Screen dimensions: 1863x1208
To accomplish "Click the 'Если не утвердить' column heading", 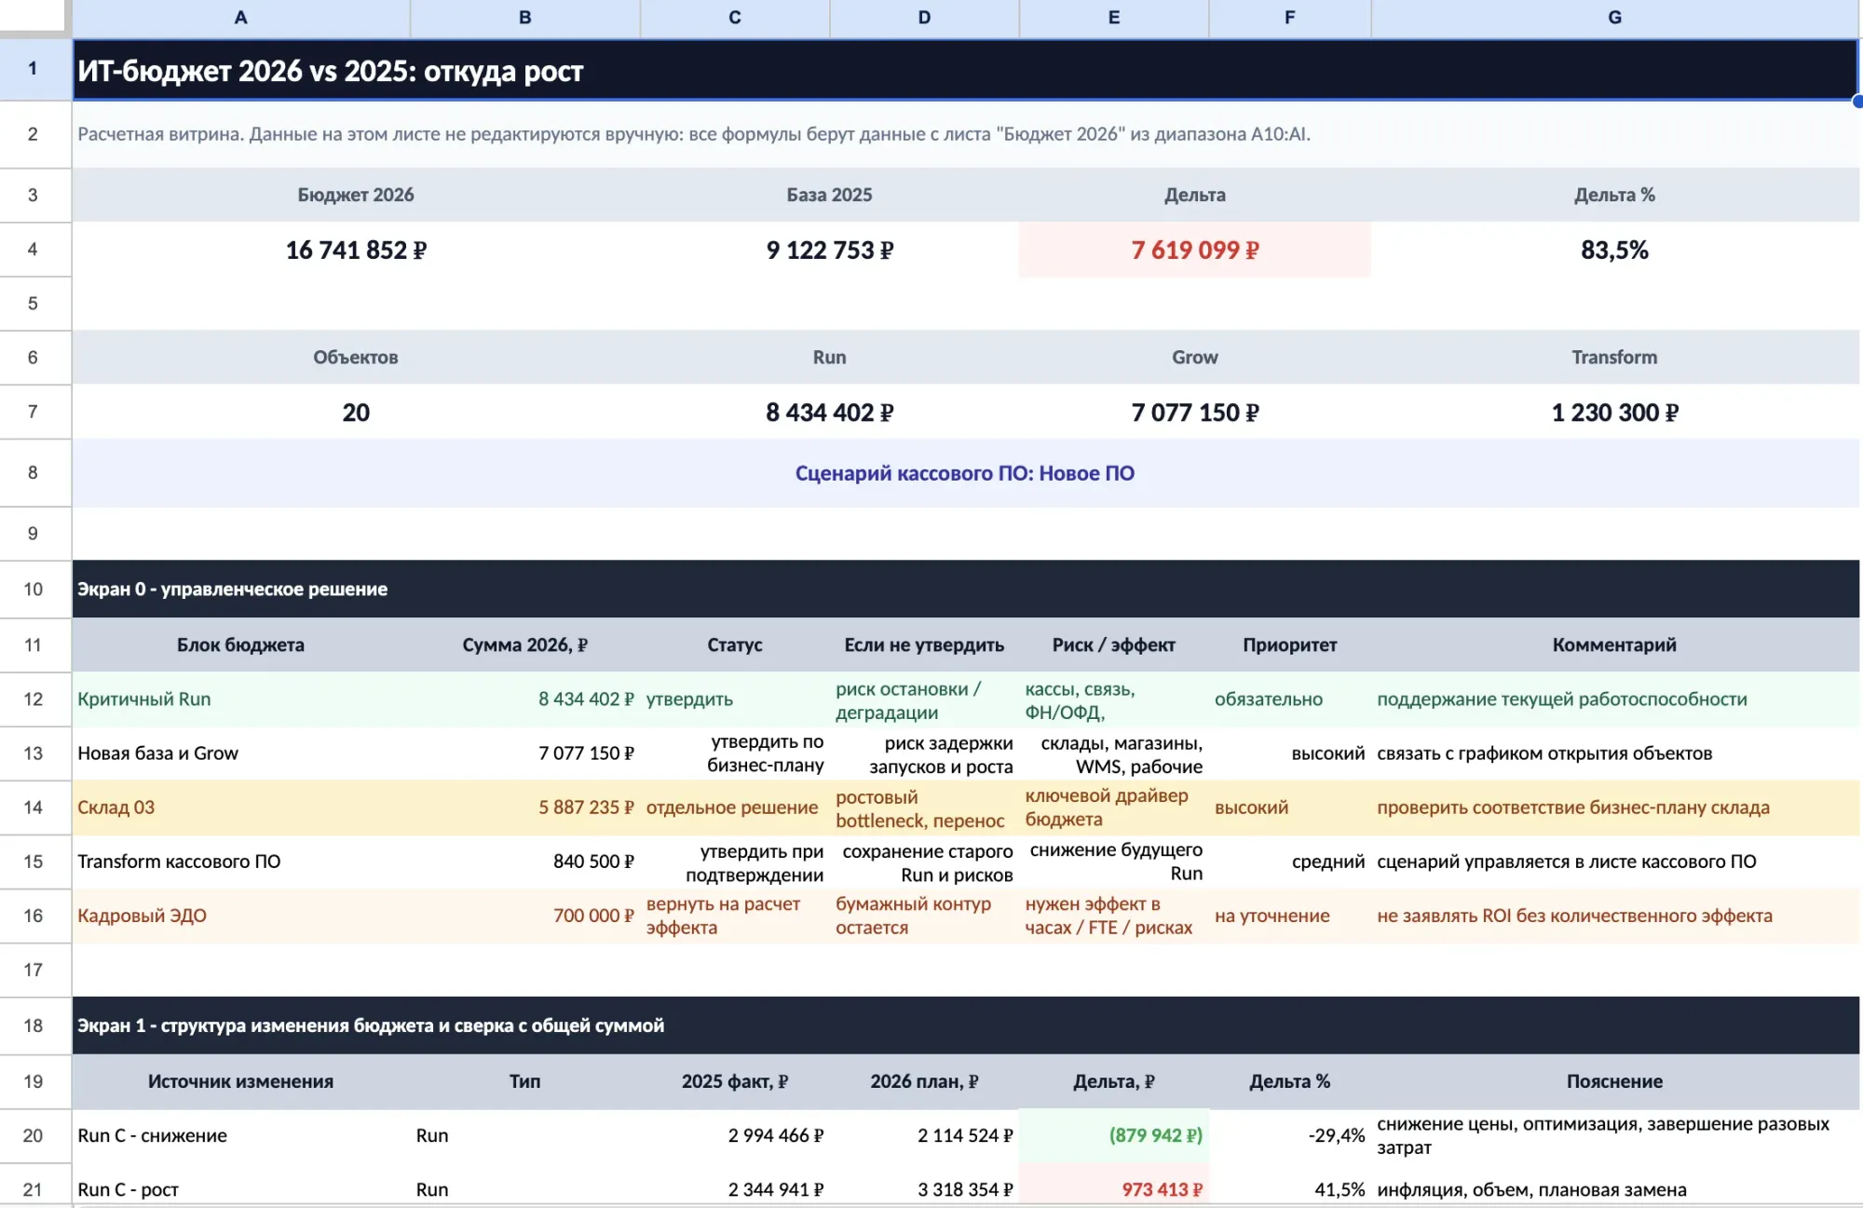I will coord(924,645).
